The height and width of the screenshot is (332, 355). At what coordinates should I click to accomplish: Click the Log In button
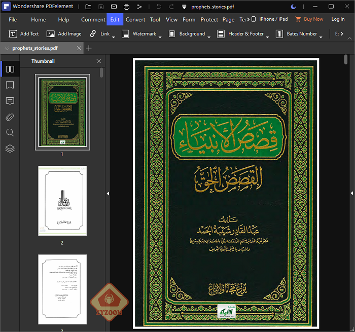tap(338, 19)
